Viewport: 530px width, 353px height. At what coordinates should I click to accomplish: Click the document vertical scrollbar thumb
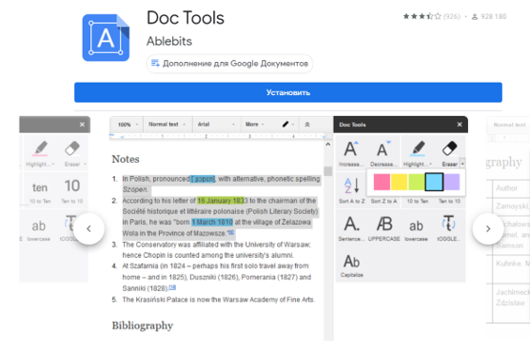(328, 171)
